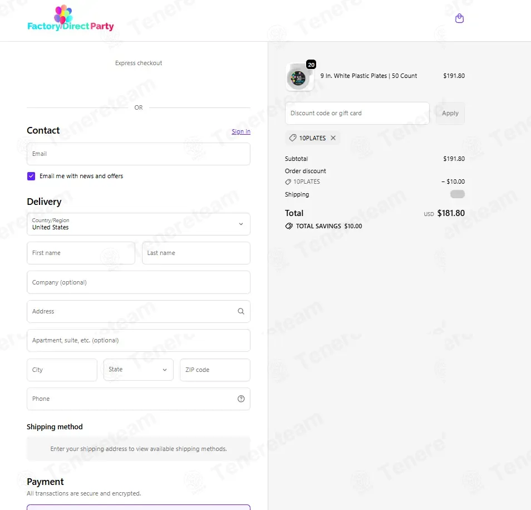
Task: Open the Country/Region dropdown
Action: tap(139, 224)
